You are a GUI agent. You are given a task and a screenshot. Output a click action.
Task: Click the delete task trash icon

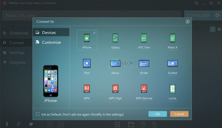pos(143,125)
